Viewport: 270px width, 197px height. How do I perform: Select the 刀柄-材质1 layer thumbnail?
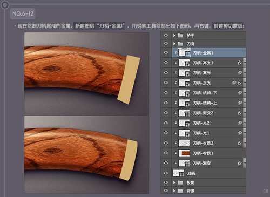coord(184,153)
